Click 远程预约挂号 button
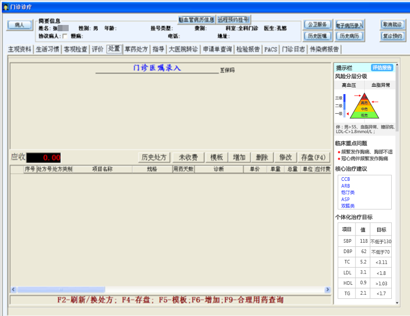Screen dimensions: 410x316 234,19
